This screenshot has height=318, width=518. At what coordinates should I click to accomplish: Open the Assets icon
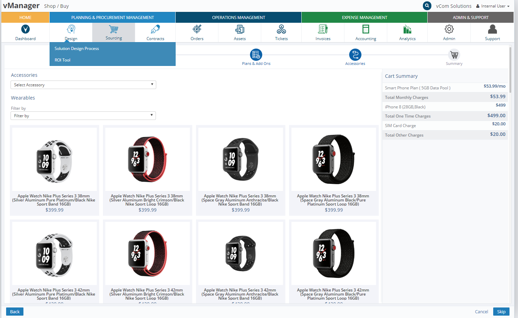pyautogui.click(x=240, y=29)
